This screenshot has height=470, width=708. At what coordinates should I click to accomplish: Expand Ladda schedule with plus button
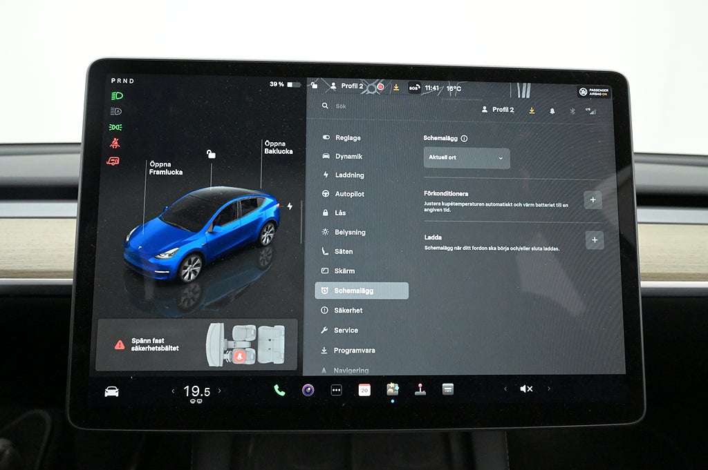pos(594,240)
